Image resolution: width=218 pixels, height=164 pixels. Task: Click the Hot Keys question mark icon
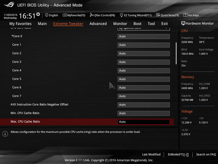[x=185, y=15]
